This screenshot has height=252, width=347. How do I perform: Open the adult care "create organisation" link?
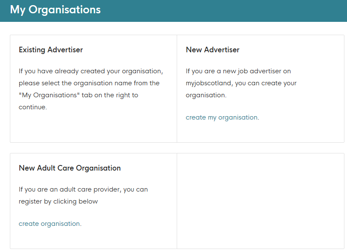click(x=49, y=224)
